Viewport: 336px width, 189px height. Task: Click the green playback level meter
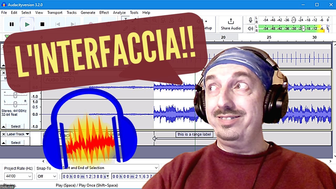(x=293, y=28)
